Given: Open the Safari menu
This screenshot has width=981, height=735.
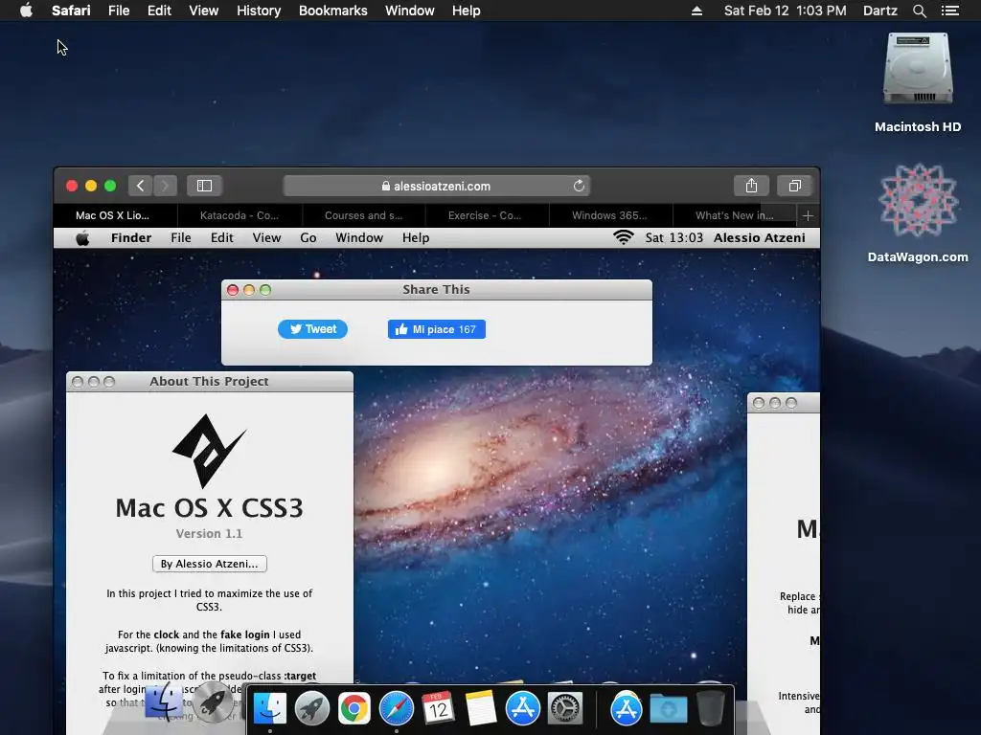Looking at the screenshot, I should [x=71, y=11].
